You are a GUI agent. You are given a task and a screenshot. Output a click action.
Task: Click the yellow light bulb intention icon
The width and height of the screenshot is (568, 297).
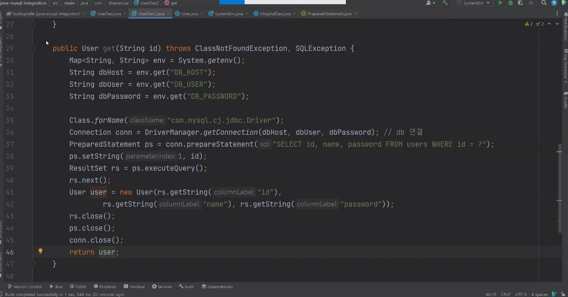point(41,251)
